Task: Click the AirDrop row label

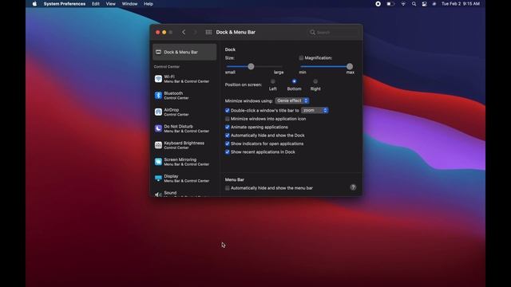Action: tap(172, 110)
